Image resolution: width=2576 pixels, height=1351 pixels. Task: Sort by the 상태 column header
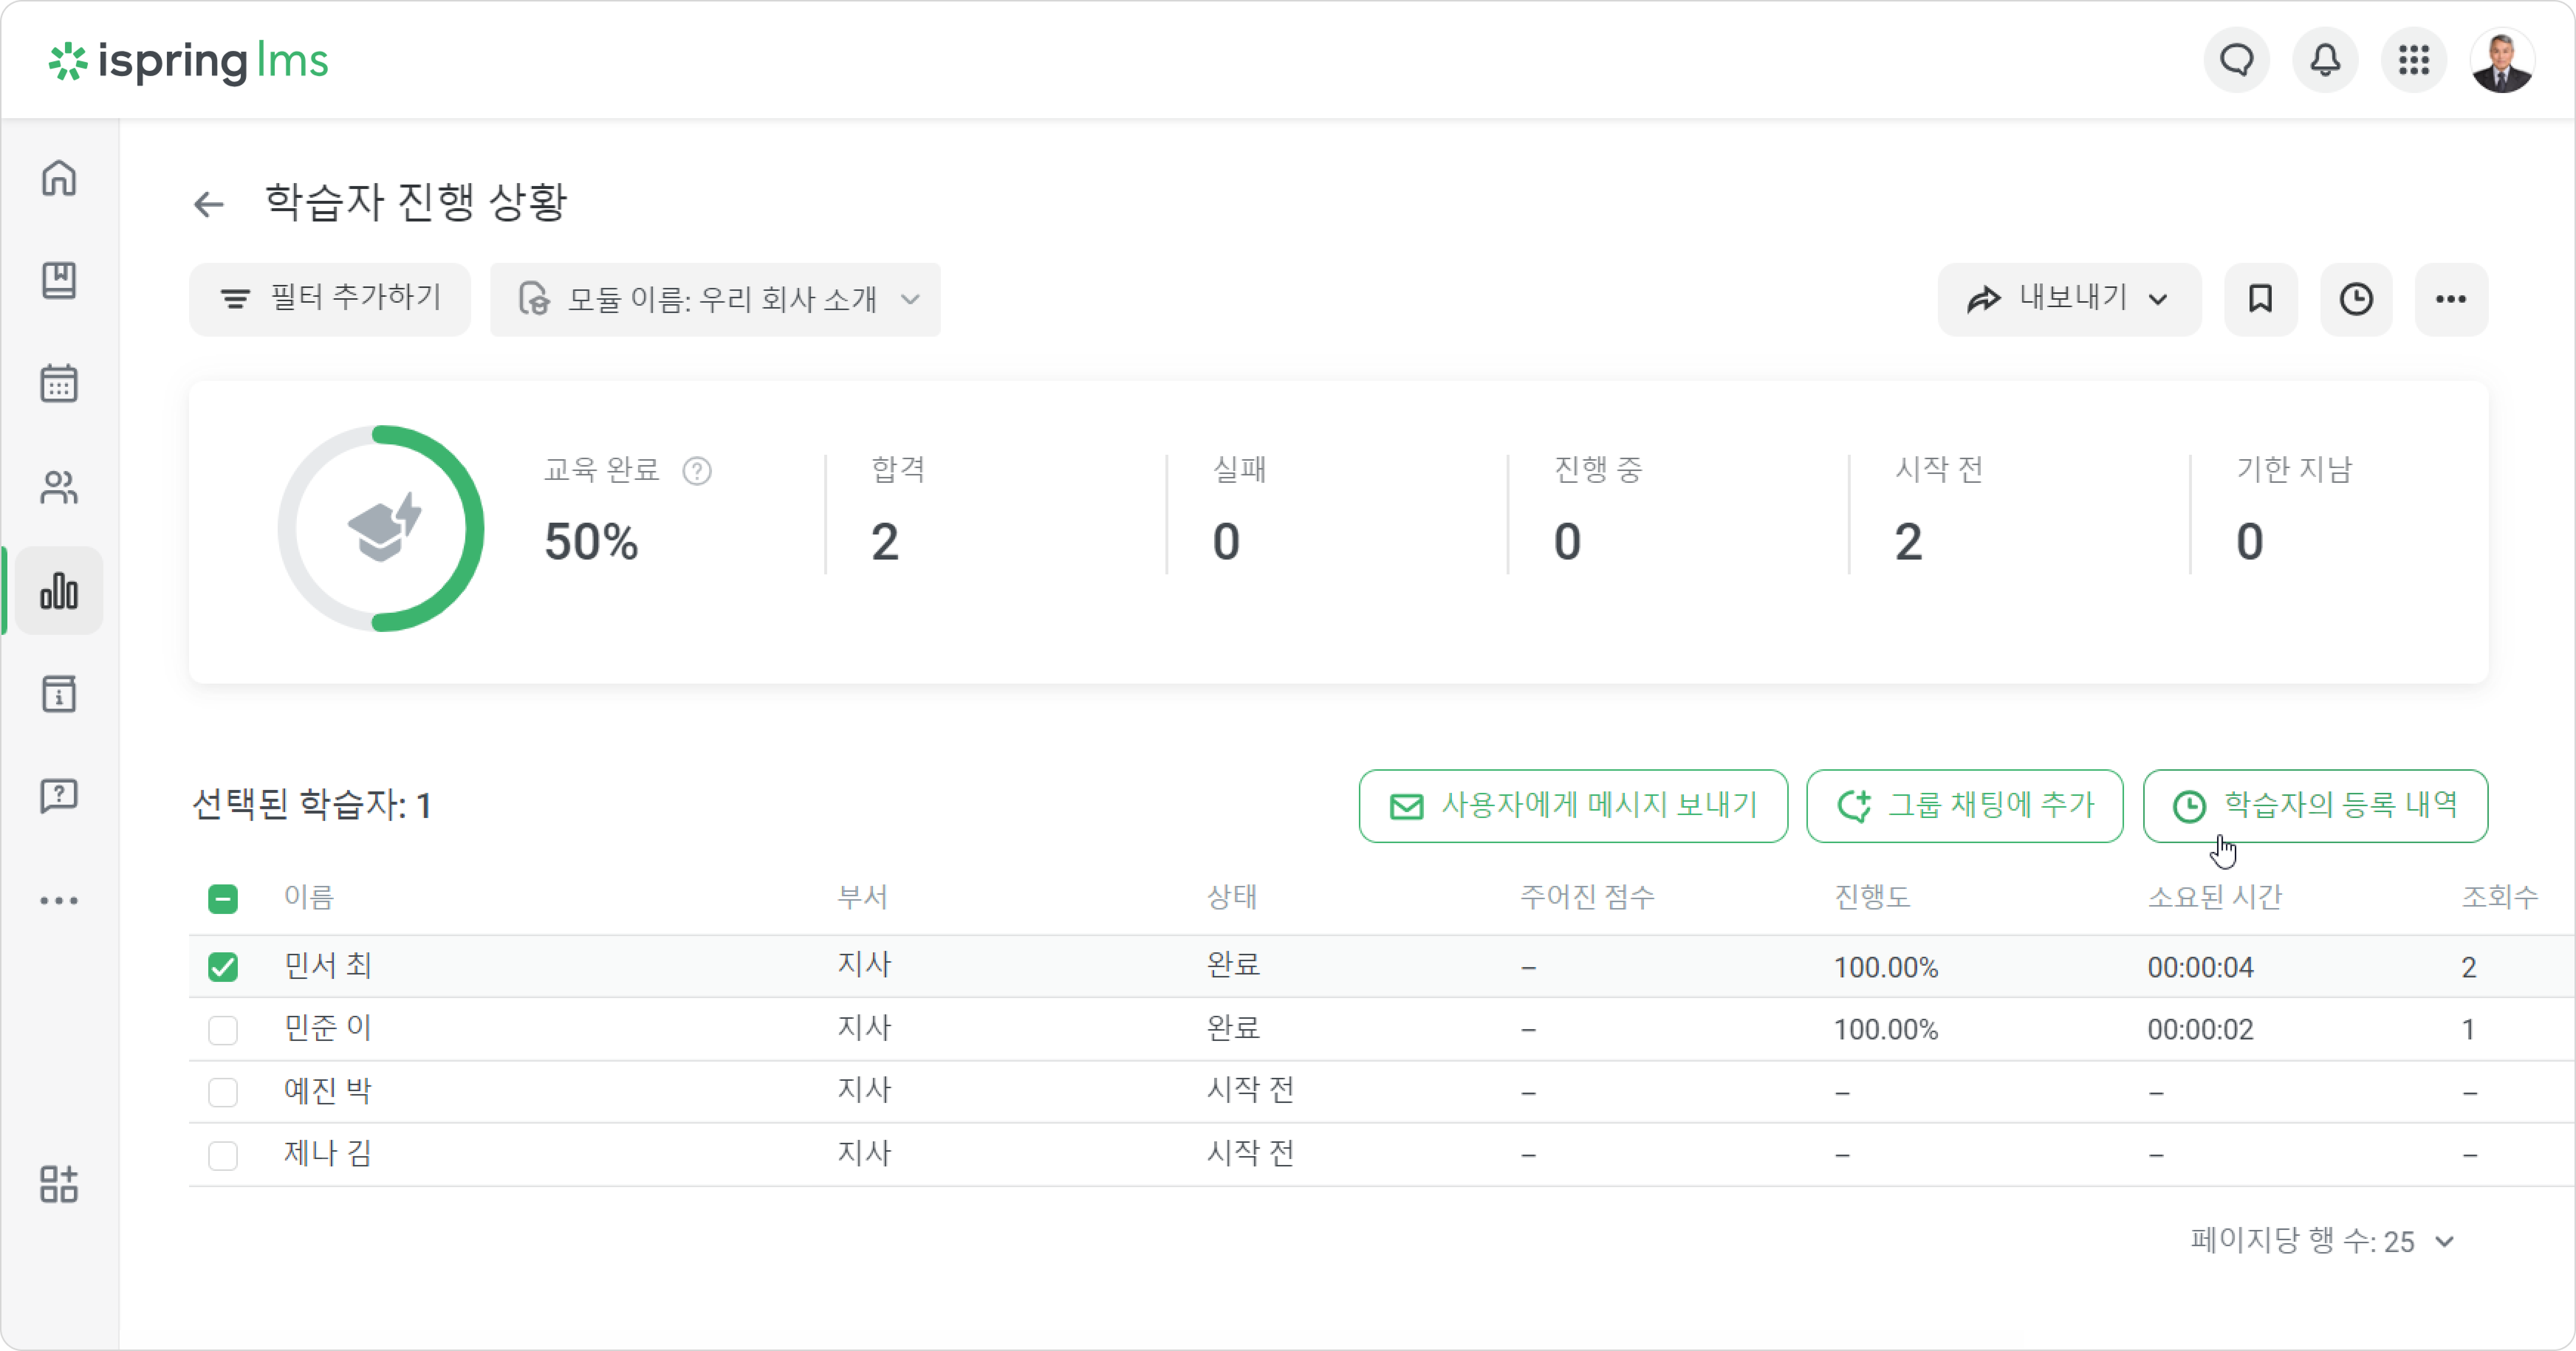coord(1232,897)
